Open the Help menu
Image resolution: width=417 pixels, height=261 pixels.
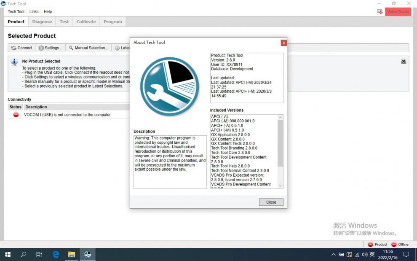(x=48, y=12)
